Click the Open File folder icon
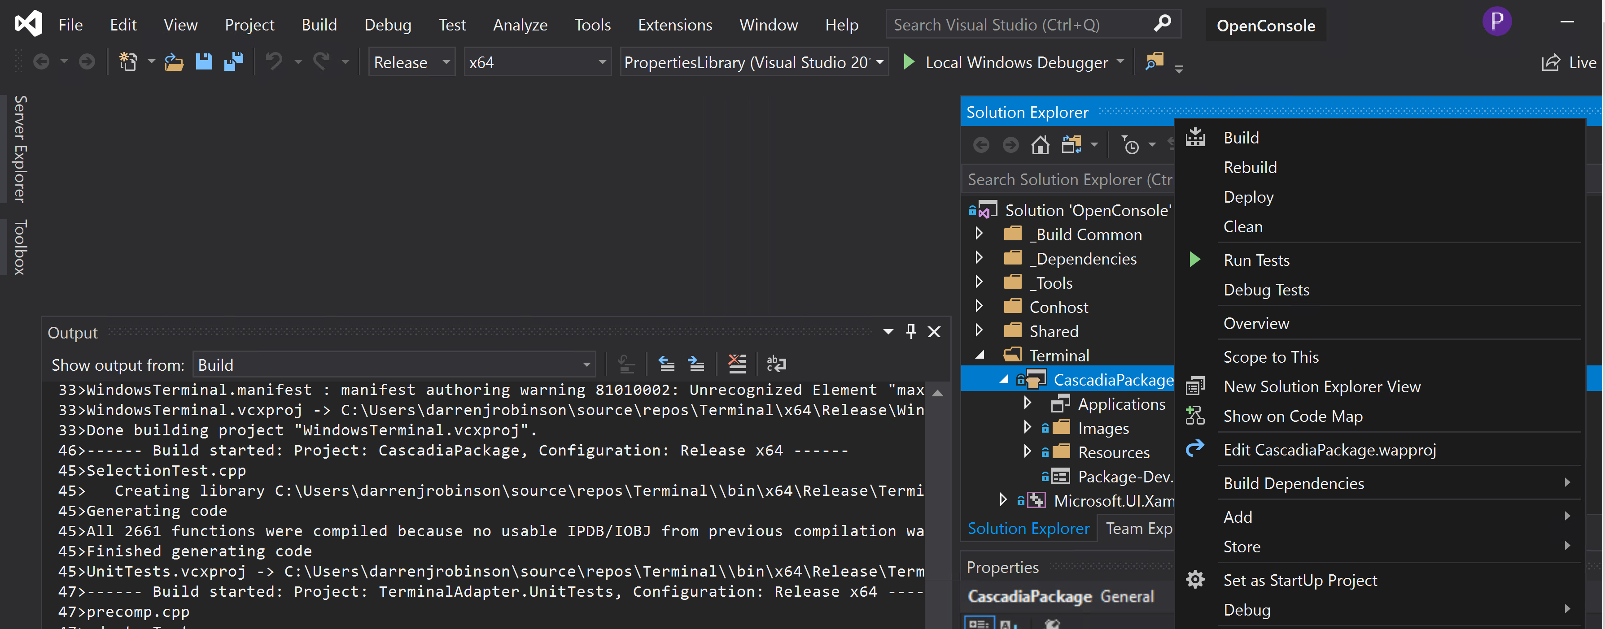 (x=174, y=62)
